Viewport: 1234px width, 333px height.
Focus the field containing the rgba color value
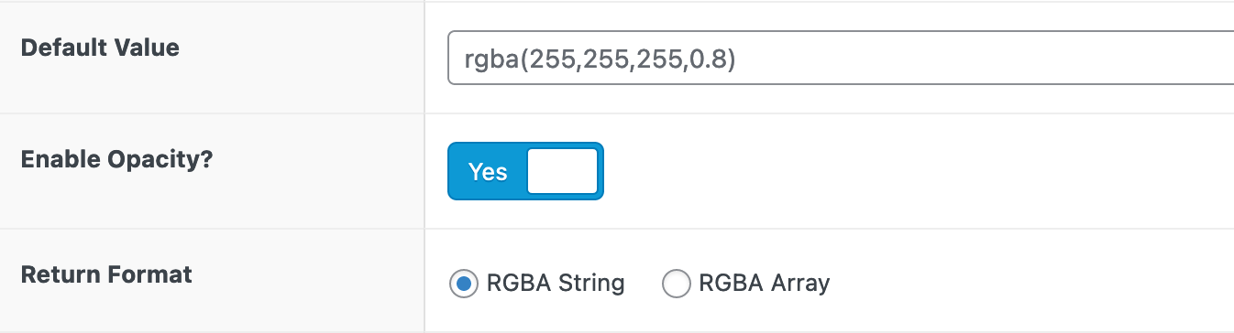click(x=841, y=59)
